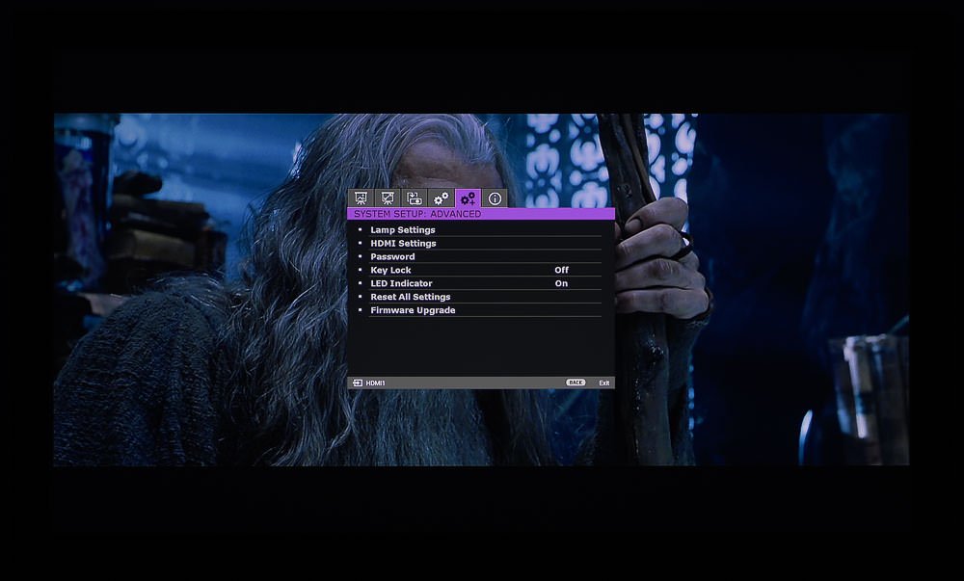
Task: Click the BACK button badge
Action: (576, 383)
